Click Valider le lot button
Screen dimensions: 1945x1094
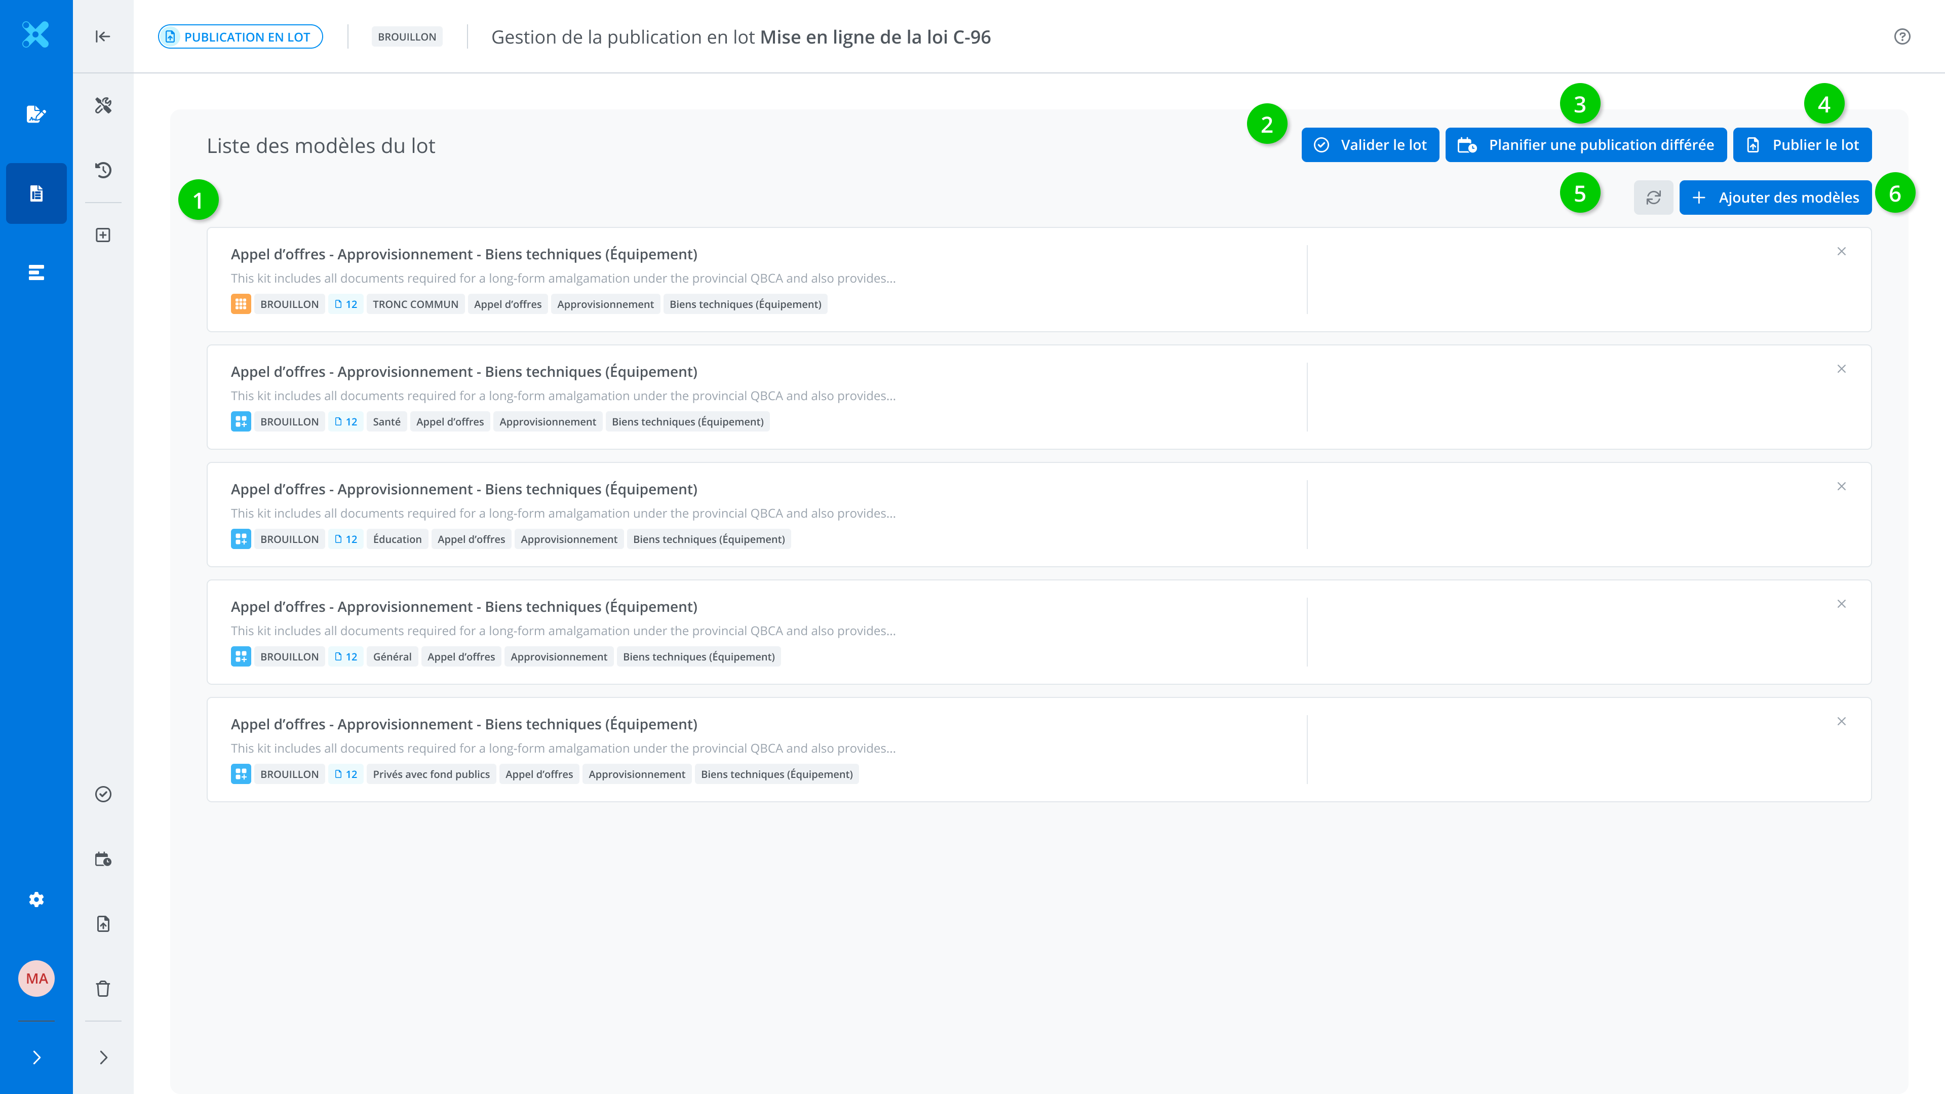(1370, 145)
